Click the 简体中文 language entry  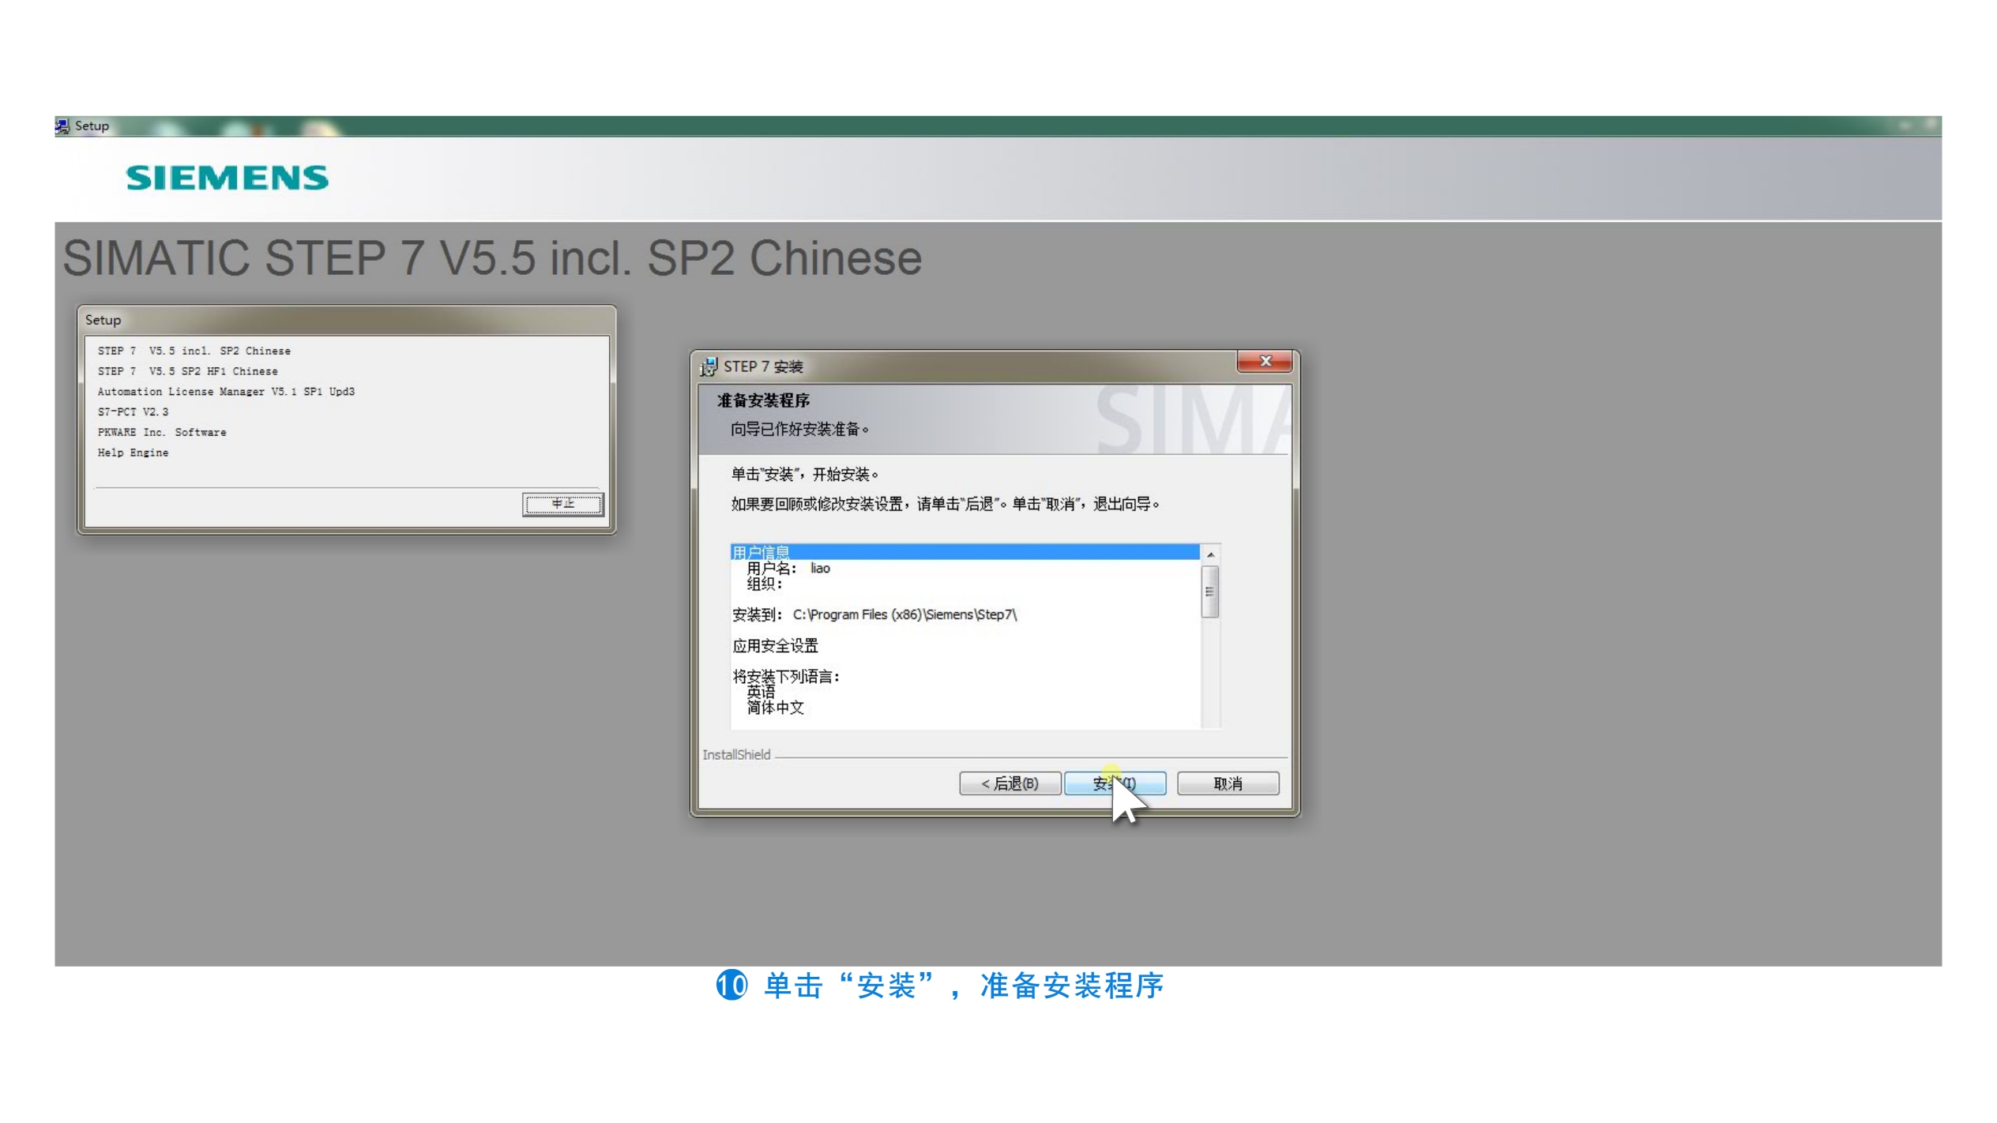click(775, 708)
